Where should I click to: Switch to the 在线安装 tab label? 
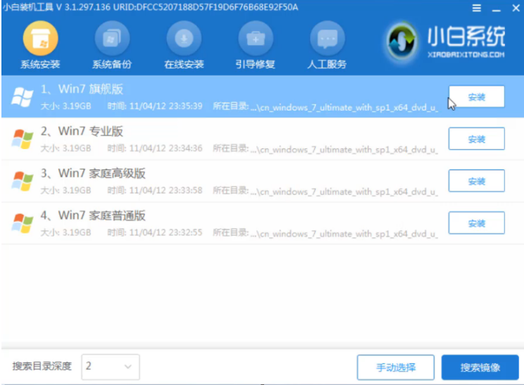(184, 64)
